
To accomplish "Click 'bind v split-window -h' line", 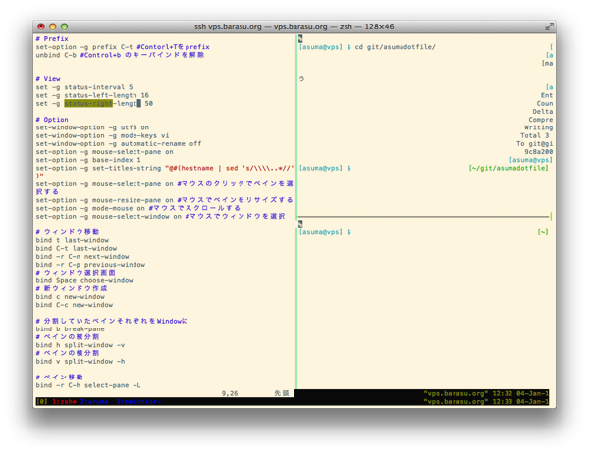I will click(x=80, y=361).
